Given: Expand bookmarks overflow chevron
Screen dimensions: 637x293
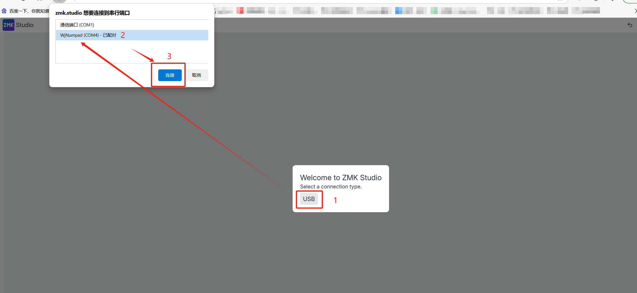Looking at the screenshot, I should 635,11.
